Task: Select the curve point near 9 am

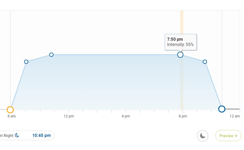Action: click(x=26, y=62)
